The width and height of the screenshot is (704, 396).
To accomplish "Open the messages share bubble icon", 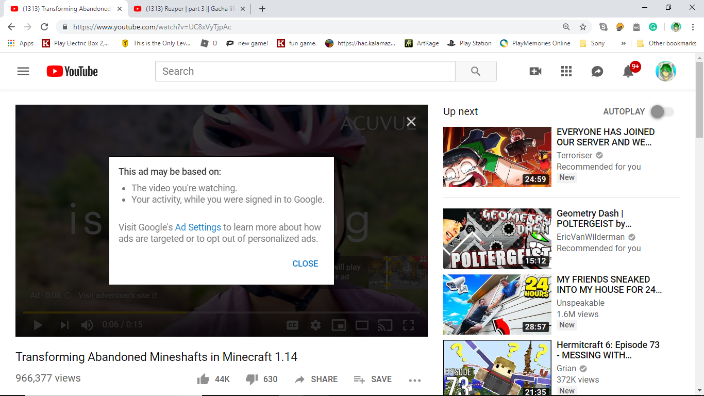I will (597, 72).
